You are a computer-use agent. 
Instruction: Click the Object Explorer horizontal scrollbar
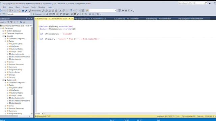click(x=9, y=116)
